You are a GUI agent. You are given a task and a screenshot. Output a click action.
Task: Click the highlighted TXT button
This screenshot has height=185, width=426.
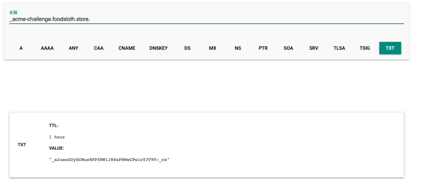pyautogui.click(x=390, y=48)
